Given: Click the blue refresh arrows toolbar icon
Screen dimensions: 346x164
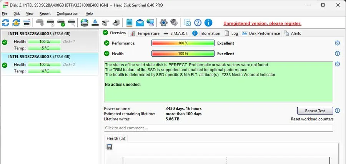Looking at the screenshot, I should click(x=5, y=23).
